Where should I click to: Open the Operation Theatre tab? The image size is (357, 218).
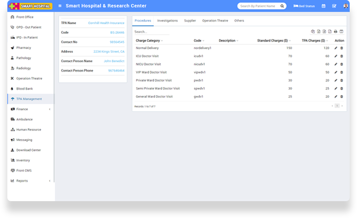point(215,21)
